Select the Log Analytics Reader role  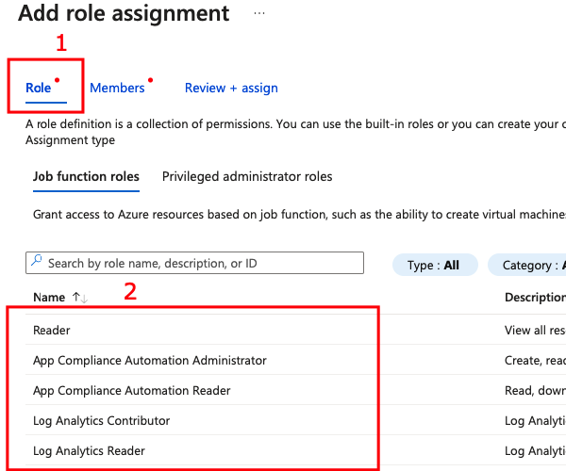[90, 450]
